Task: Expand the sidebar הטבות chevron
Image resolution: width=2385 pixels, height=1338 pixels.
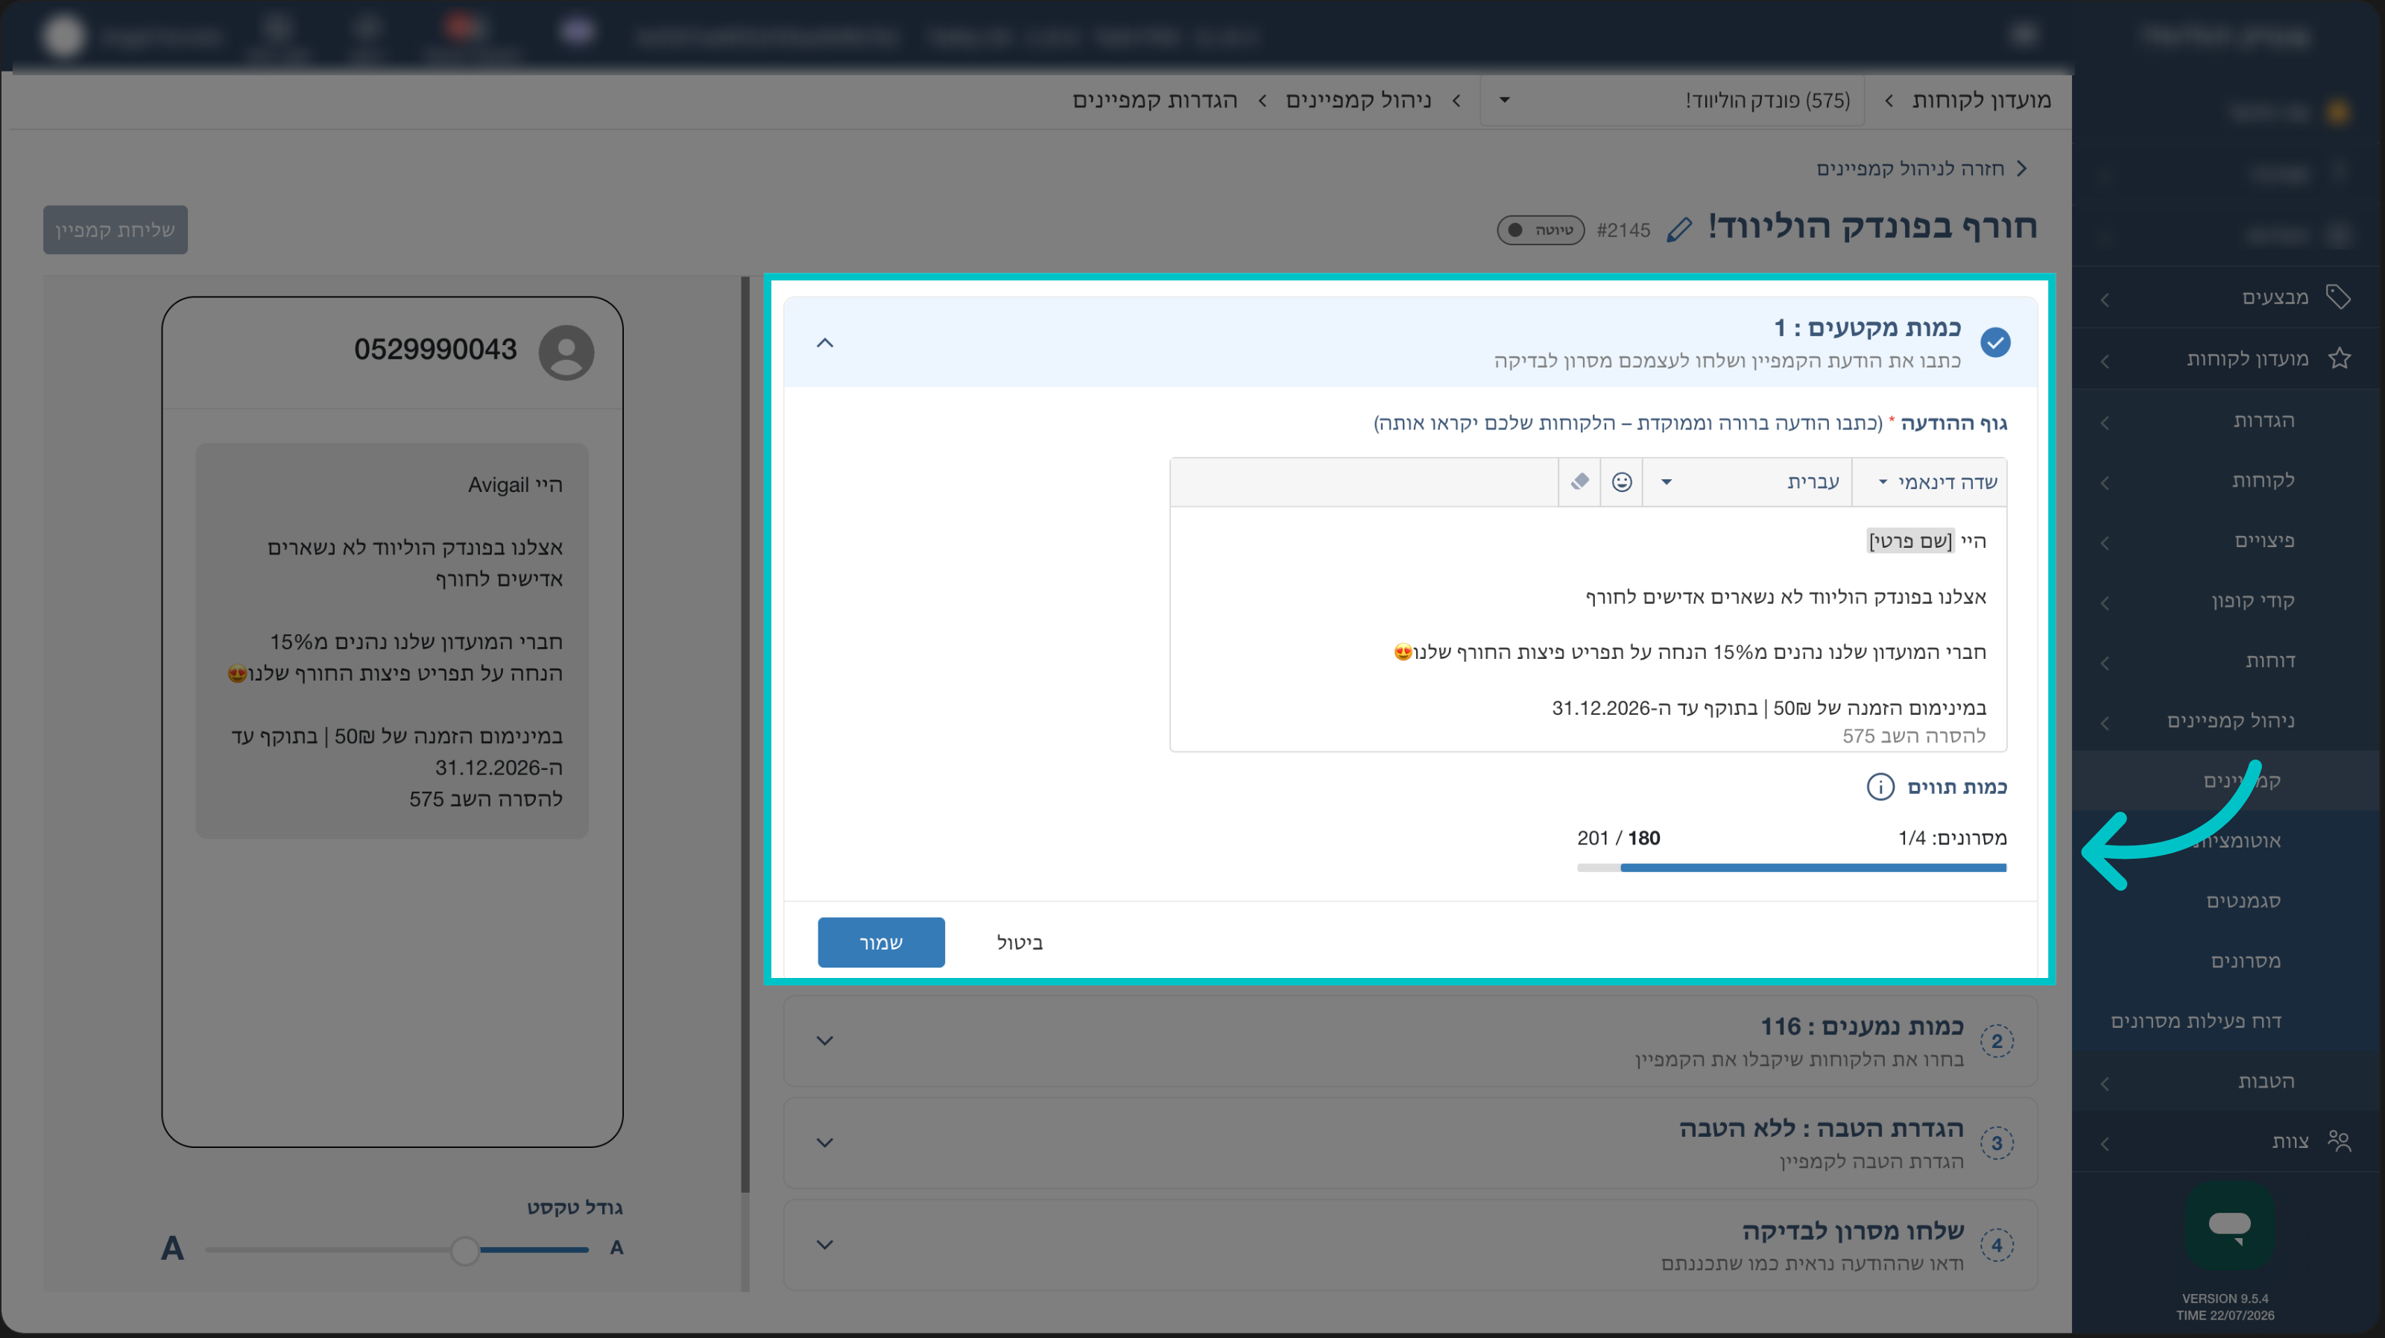Action: [2105, 1083]
